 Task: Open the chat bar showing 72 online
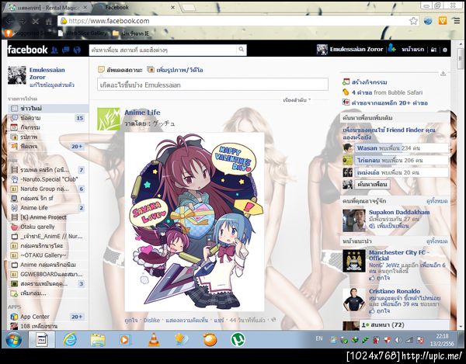point(405,325)
